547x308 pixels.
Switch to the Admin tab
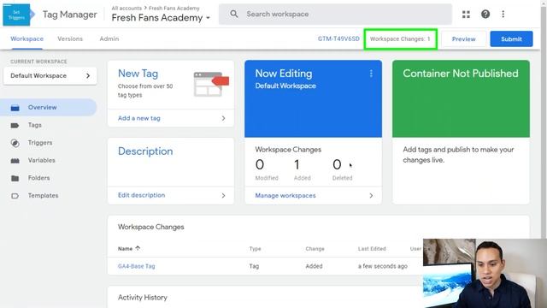[109, 38]
